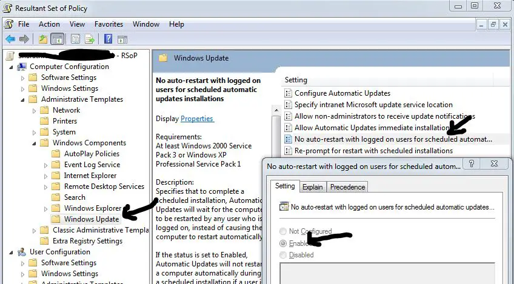514x284 pixels.
Task: Collapse the Computer Configuration node
Action: (x=11, y=67)
